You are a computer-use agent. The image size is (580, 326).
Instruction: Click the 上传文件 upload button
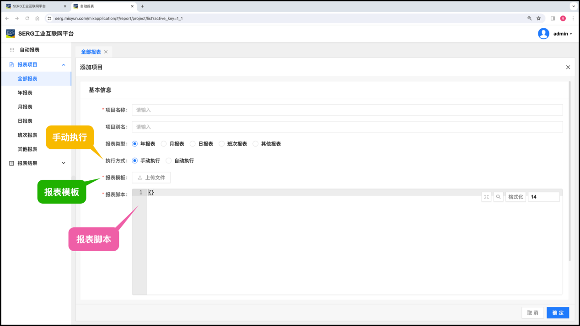tap(151, 178)
